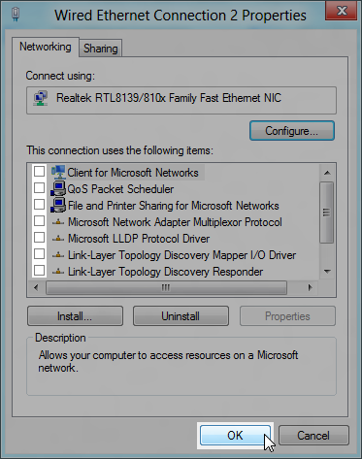Select the Networking tab
The width and height of the screenshot is (362, 459).
pos(46,47)
